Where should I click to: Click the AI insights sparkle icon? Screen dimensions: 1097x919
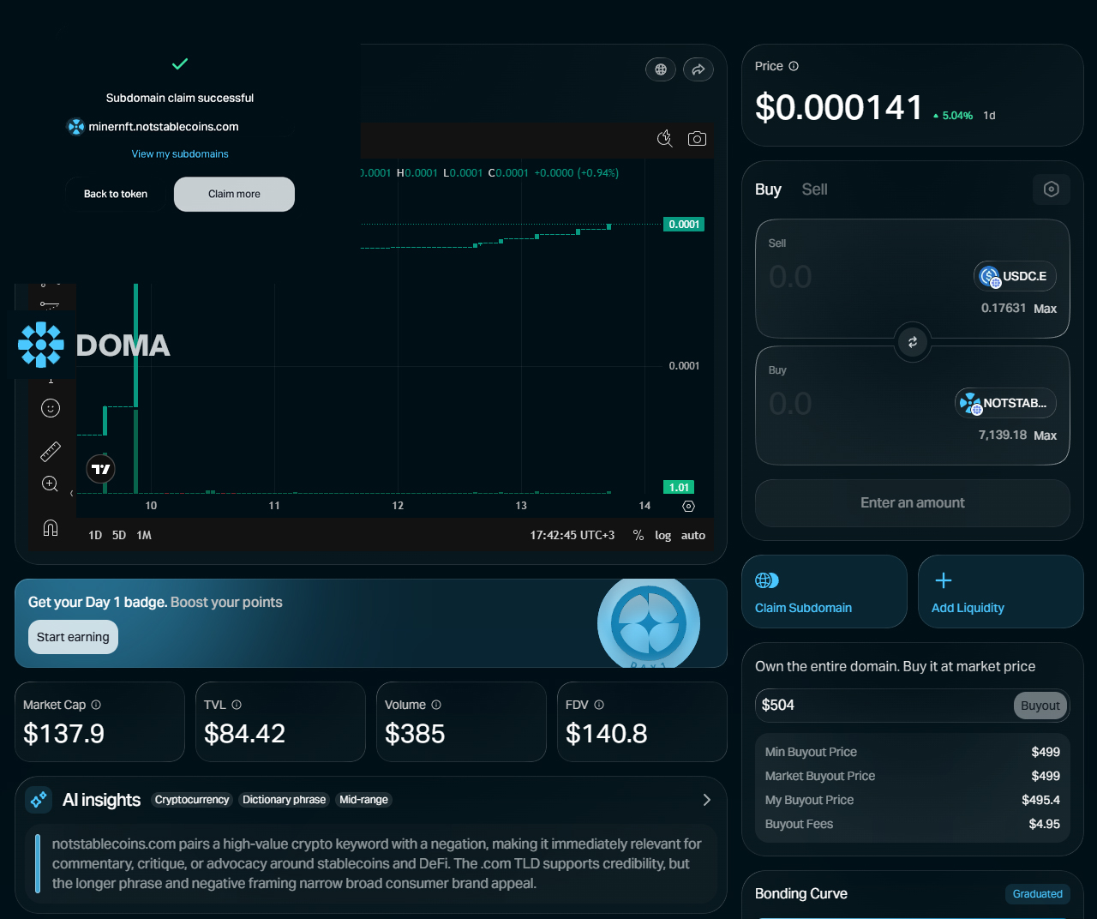coord(39,800)
